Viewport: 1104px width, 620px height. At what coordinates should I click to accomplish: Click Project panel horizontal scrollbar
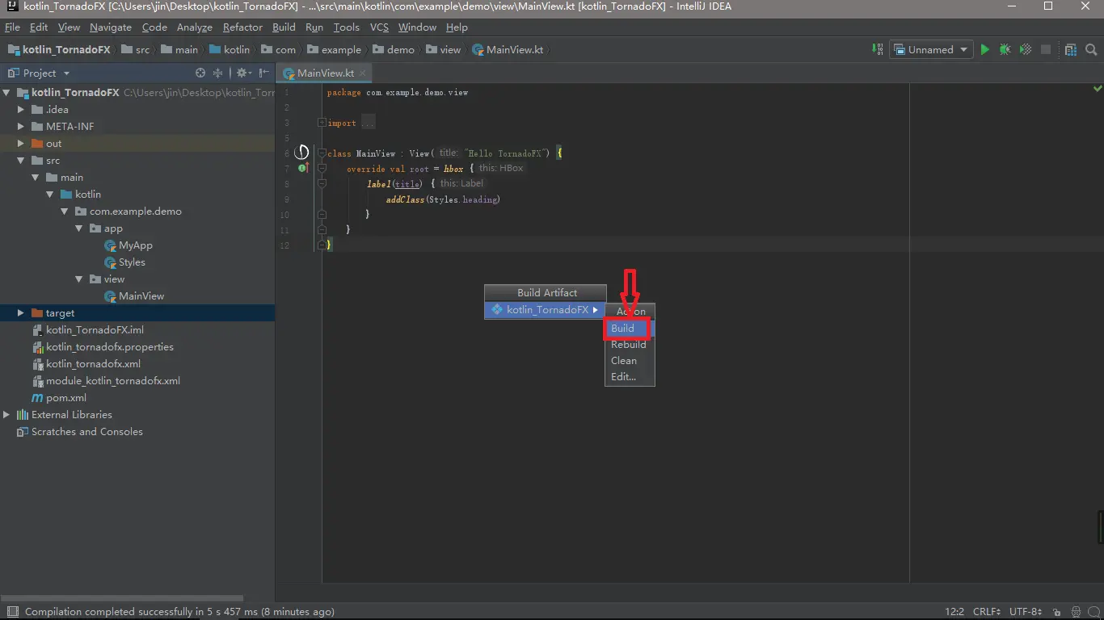pos(122,598)
